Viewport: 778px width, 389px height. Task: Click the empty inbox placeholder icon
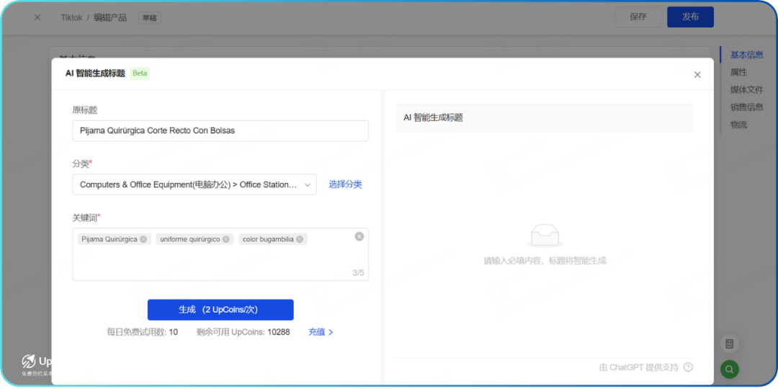(x=545, y=236)
